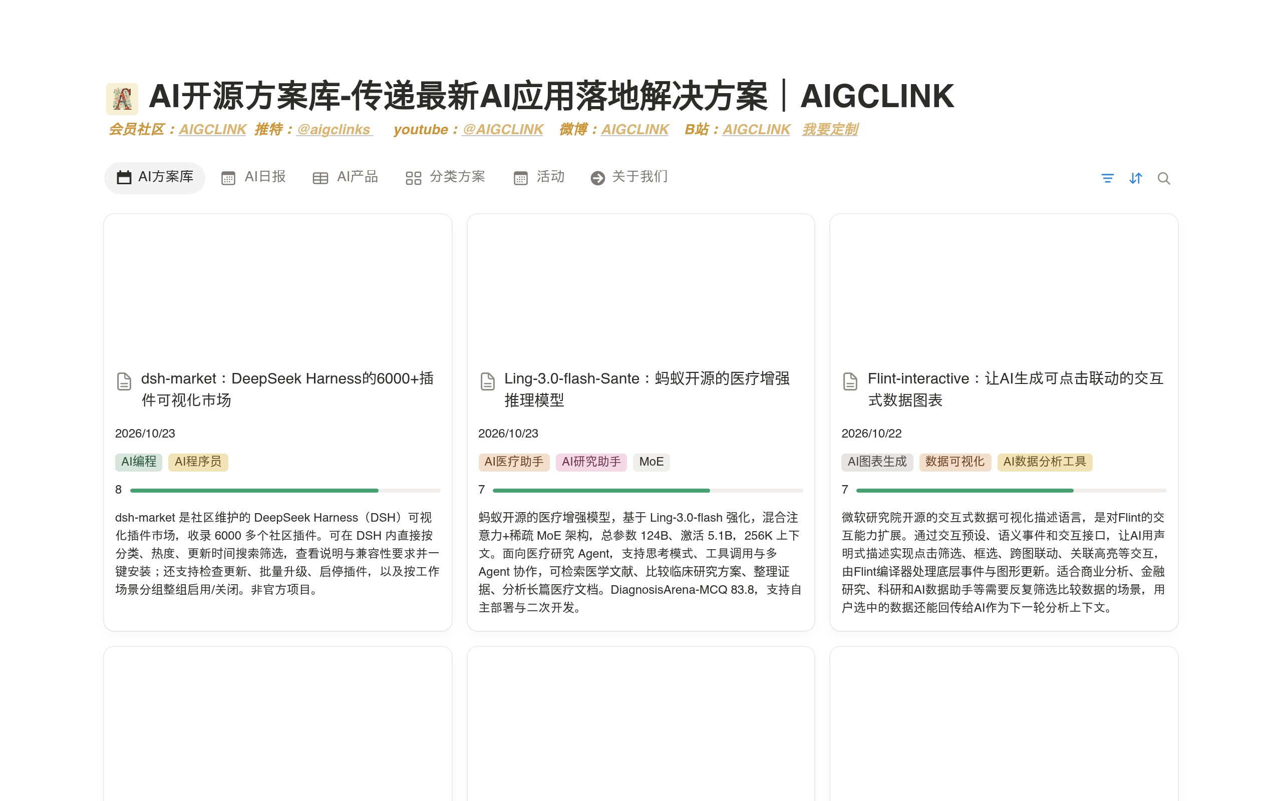The width and height of the screenshot is (1282, 801).
Task: Click the AI图表生成 tag
Action: 877,462
